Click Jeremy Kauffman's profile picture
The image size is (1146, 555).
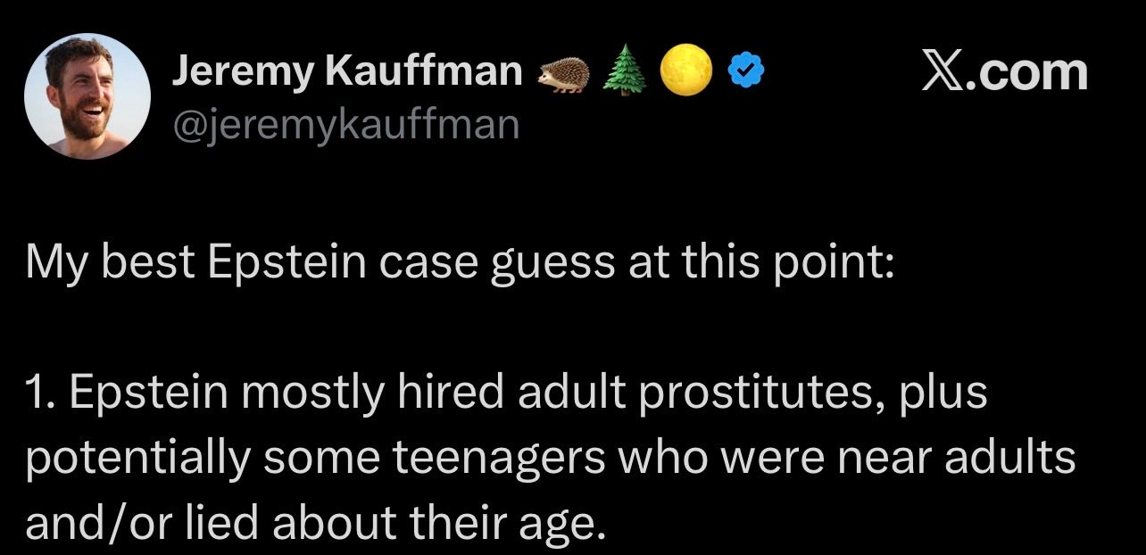(87, 96)
